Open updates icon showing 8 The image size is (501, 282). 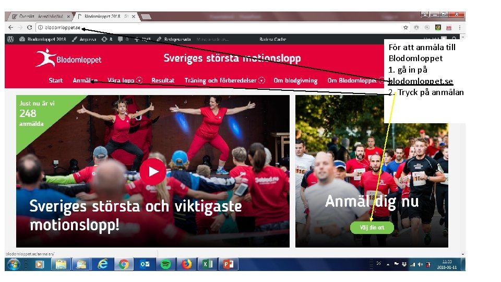point(106,39)
